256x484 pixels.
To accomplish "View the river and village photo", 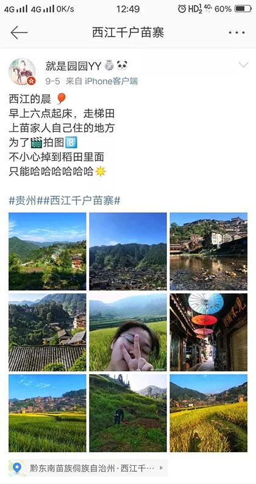I will pos(208,251).
